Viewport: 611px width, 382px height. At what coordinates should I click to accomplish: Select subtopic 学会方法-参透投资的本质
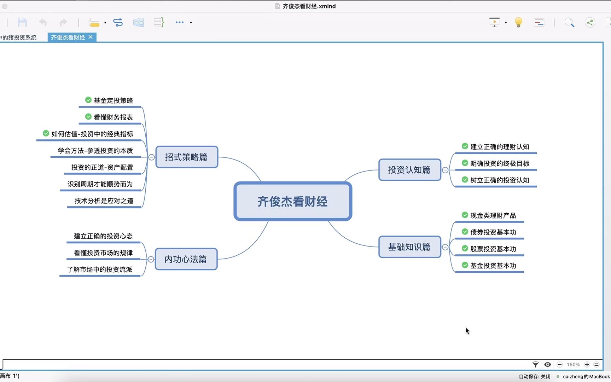[x=95, y=151]
